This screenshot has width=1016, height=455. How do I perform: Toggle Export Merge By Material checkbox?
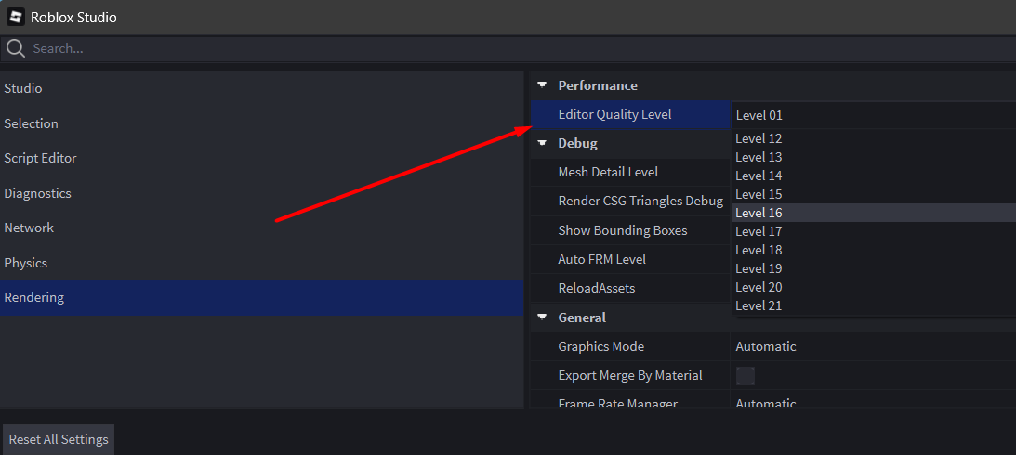pos(746,375)
